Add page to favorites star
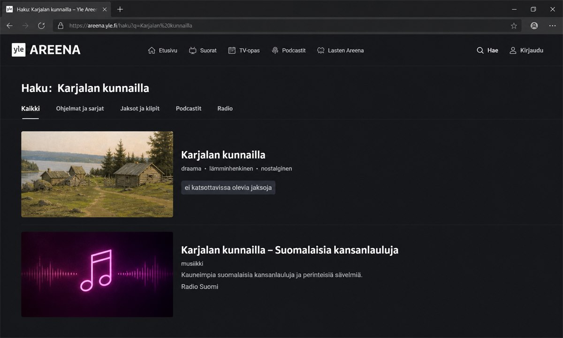This screenshot has height=338, width=563. coord(514,26)
